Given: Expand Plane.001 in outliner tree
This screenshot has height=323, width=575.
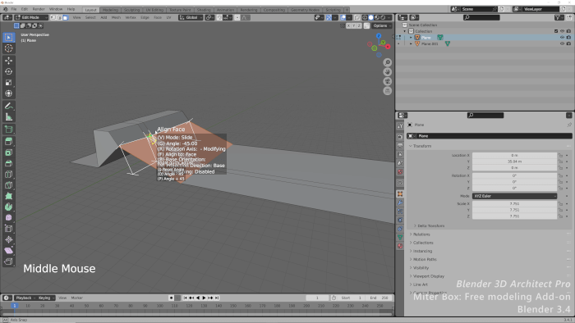Looking at the screenshot, I should 411,43.
